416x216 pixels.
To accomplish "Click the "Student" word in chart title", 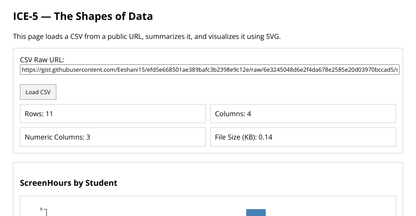I will (x=102, y=183).
